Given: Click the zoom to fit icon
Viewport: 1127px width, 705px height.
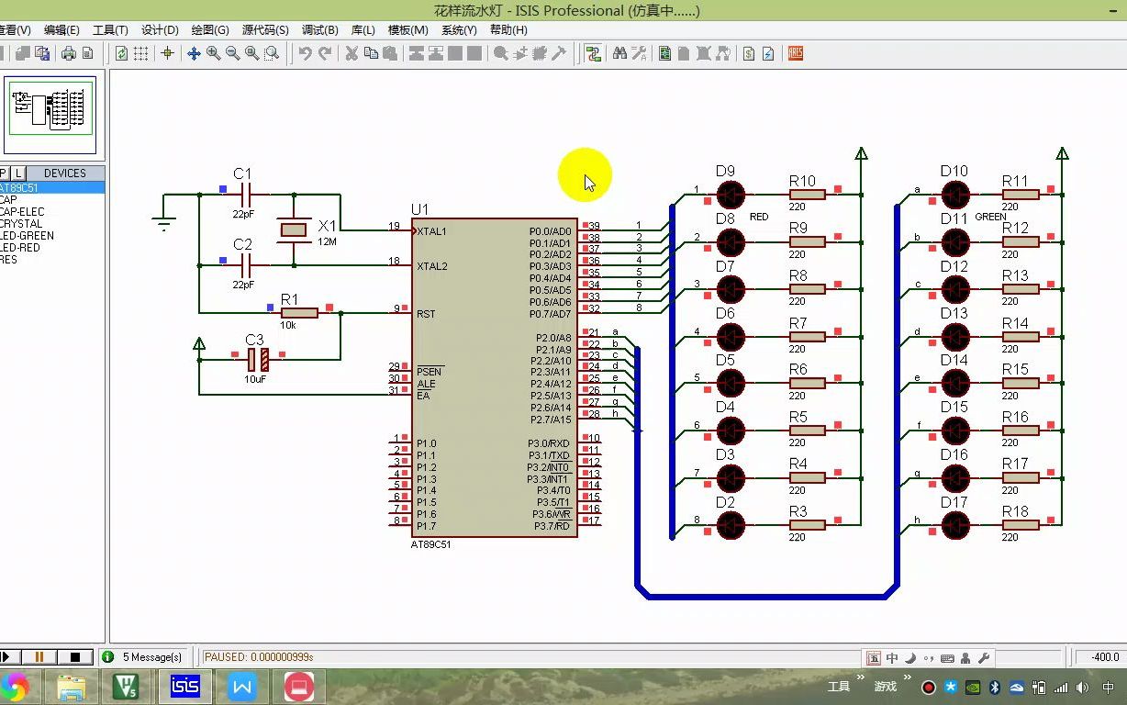Looking at the screenshot, I should click(251, 53).
